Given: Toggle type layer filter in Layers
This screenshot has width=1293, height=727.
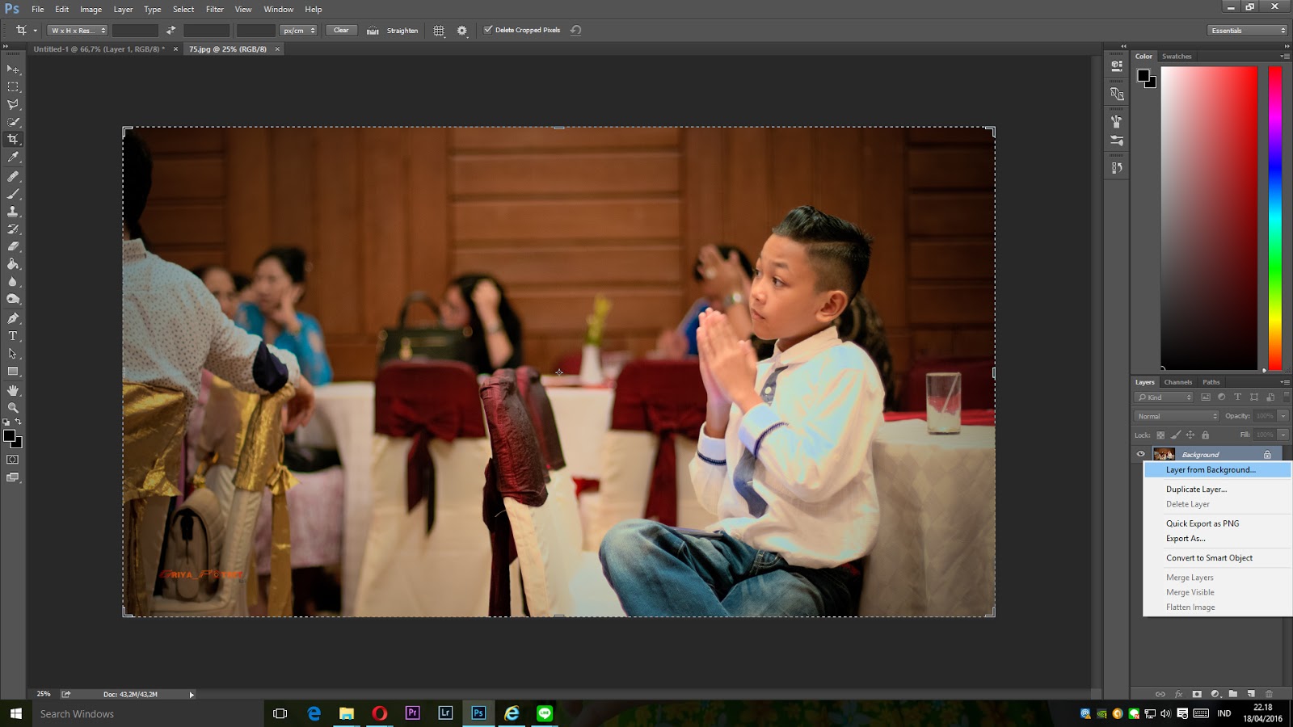Looking at the screenshot, I should [x=1237, y=397].
